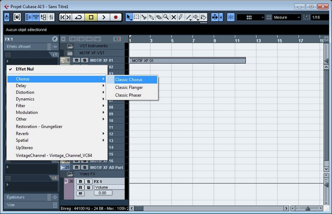Show track colors via the color icon
The image size is (332, 214).
(117, 39)
